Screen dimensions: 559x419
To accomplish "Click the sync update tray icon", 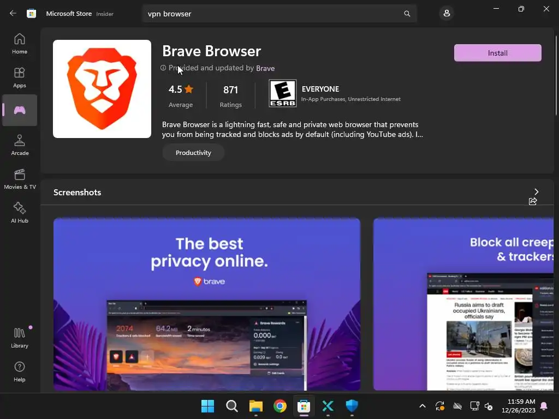I will [440, 406].
